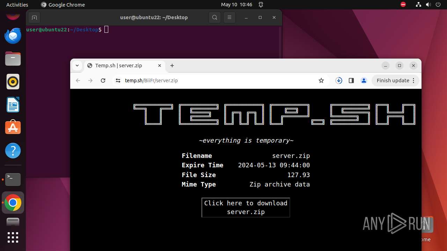Go back in Chrome

point(78,81)
